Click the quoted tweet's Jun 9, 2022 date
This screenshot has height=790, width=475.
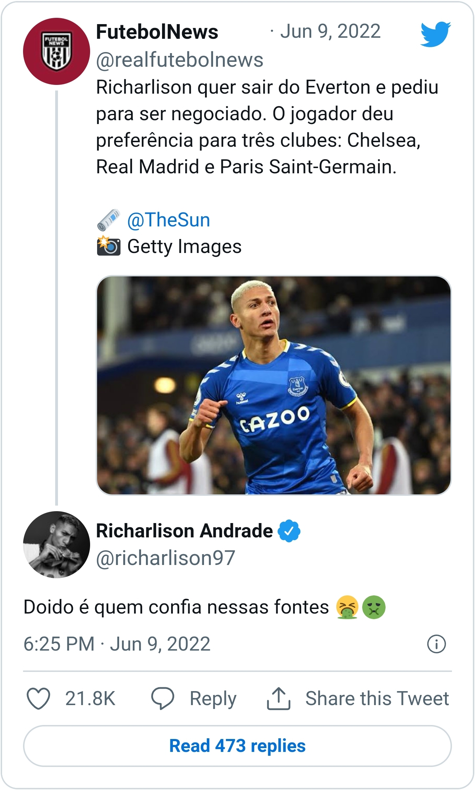[330, 31]
